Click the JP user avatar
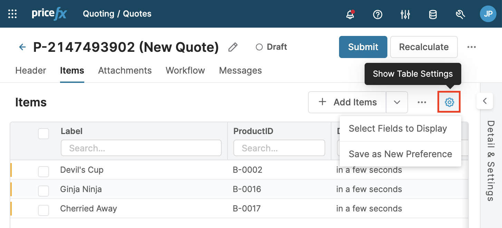This screenshot has width=502, height=228. [x=488, y=14]
